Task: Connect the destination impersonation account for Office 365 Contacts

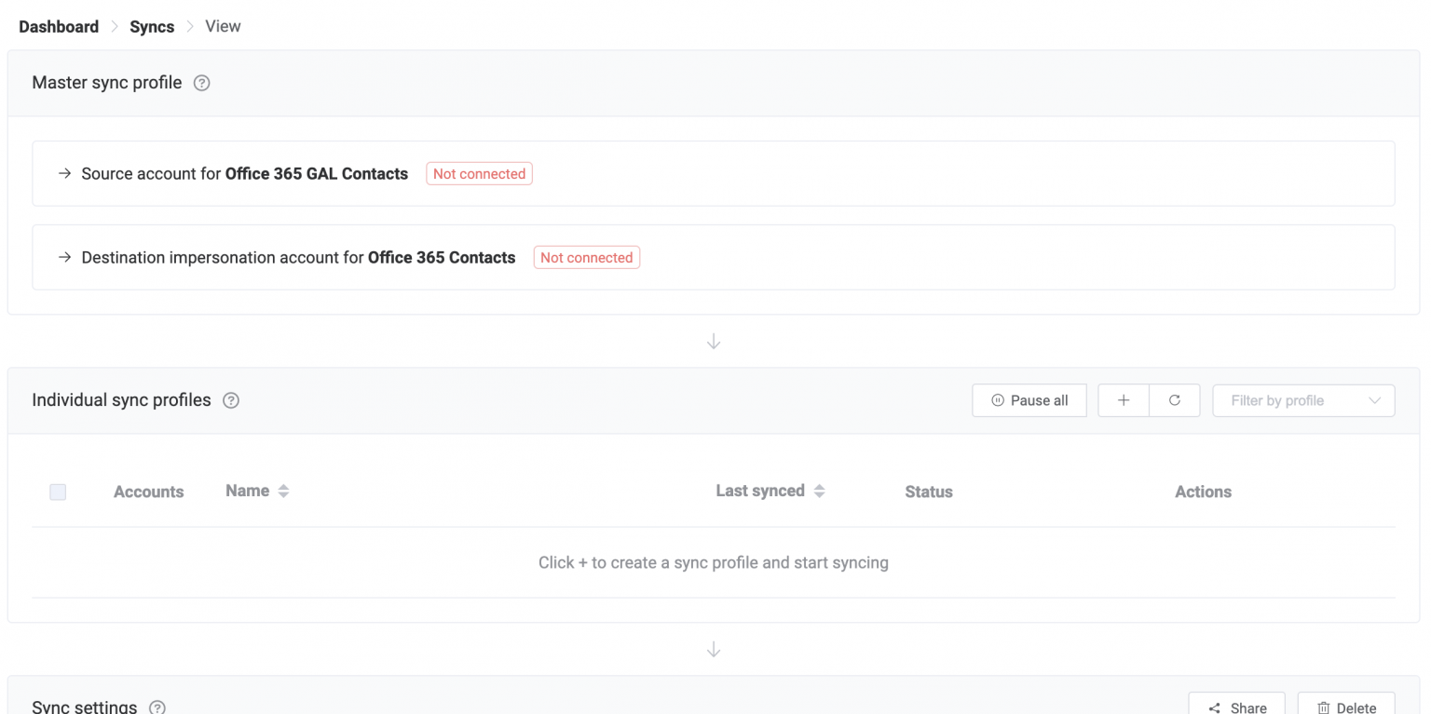Action: 586,257
